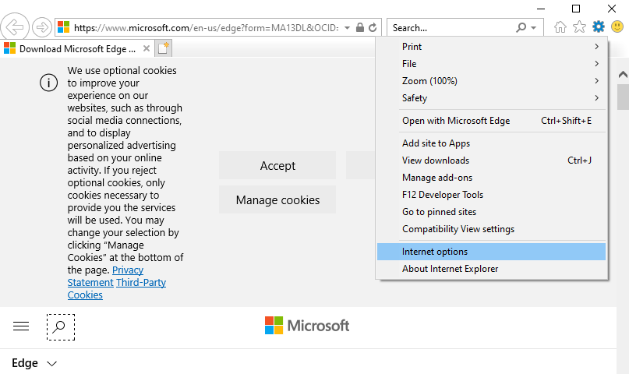Viewport: 629px width, 374px height.
Task: Select the Download Microsoft Edge tab
Action: pyautogui.click(x=77, y=49)
